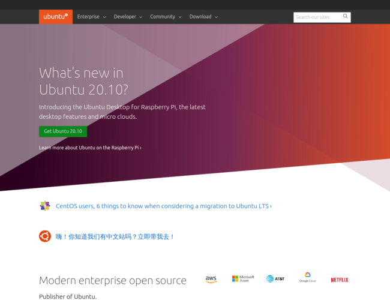This screenshot has width=390, height=300.
Task: Open the Chinese site link
Action: (x=115, y=236)
